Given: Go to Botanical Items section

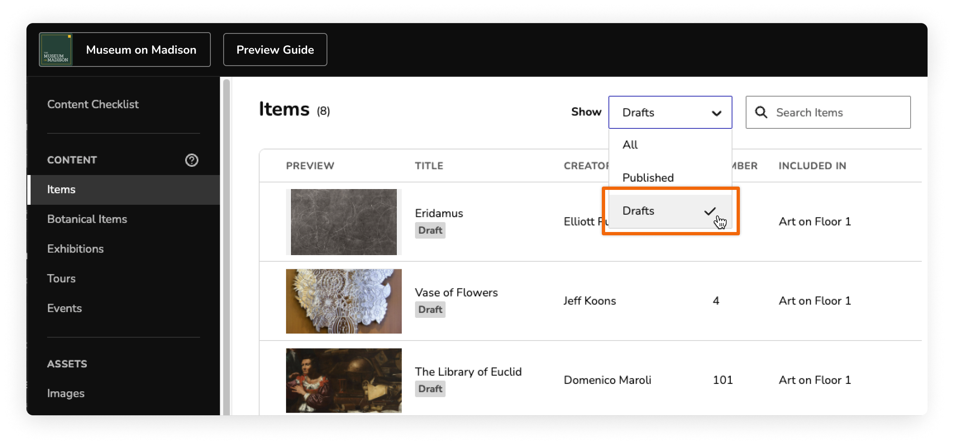Looking at the screenshot, I should 87,219.
